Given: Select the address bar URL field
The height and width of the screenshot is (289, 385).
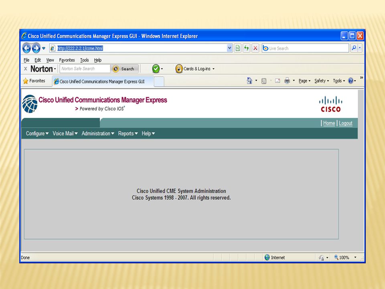Looking at the screenshot, I should 142,48.
